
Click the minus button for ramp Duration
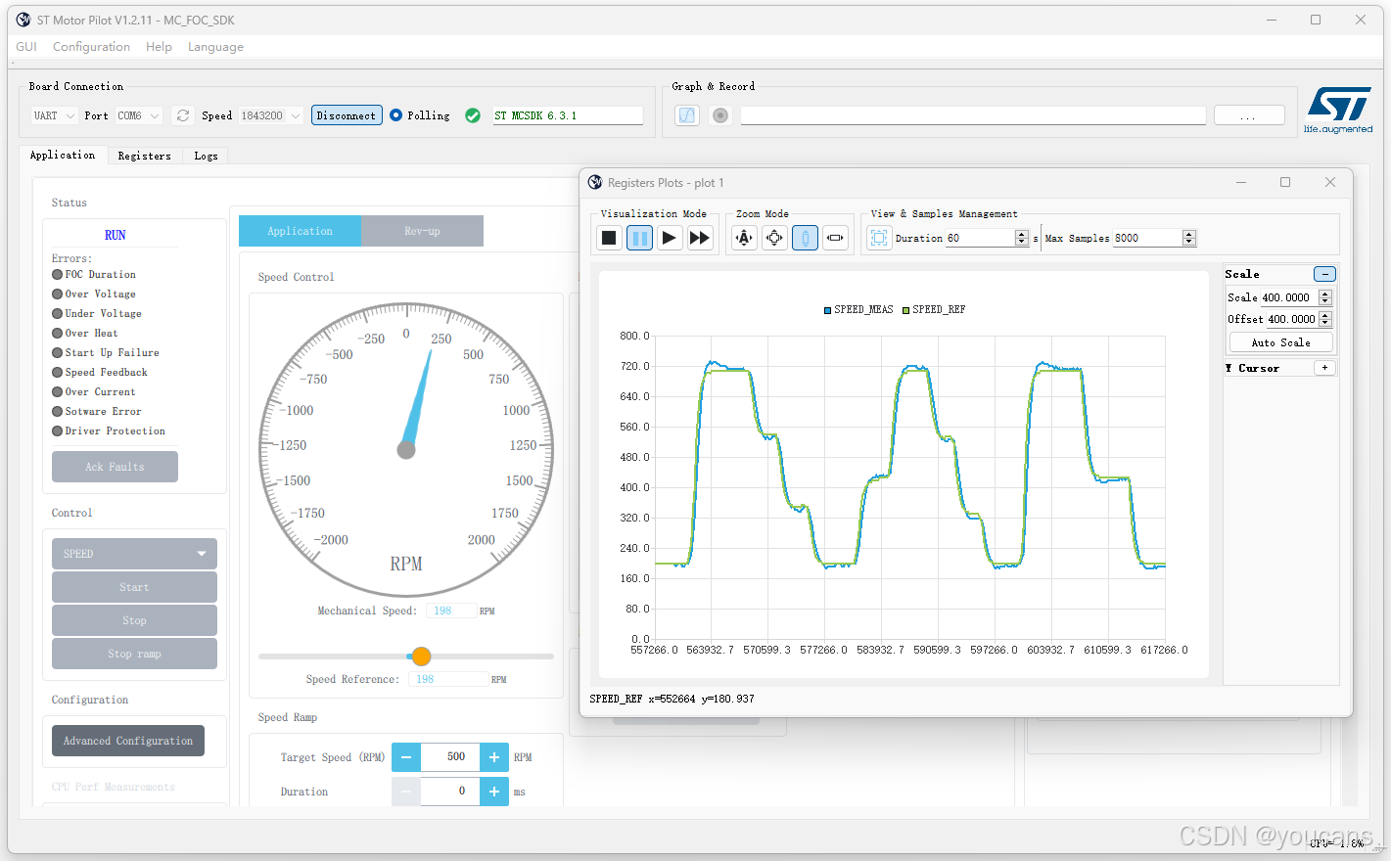pyautogui.click(x=406, y=792)
